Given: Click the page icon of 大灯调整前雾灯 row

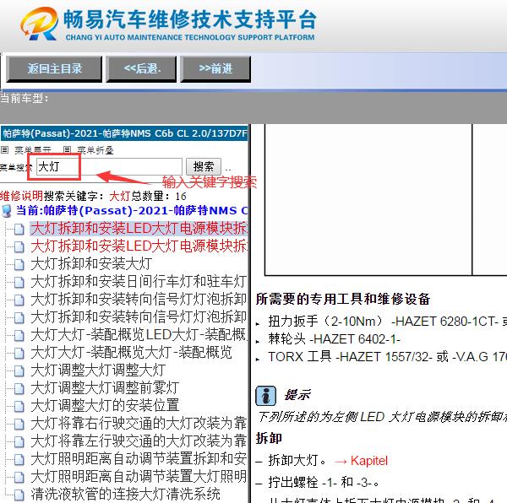Looking at the screenshot, I should pos(19,389).
